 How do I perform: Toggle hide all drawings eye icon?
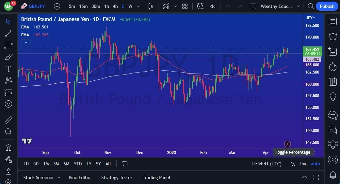[8, 181]
